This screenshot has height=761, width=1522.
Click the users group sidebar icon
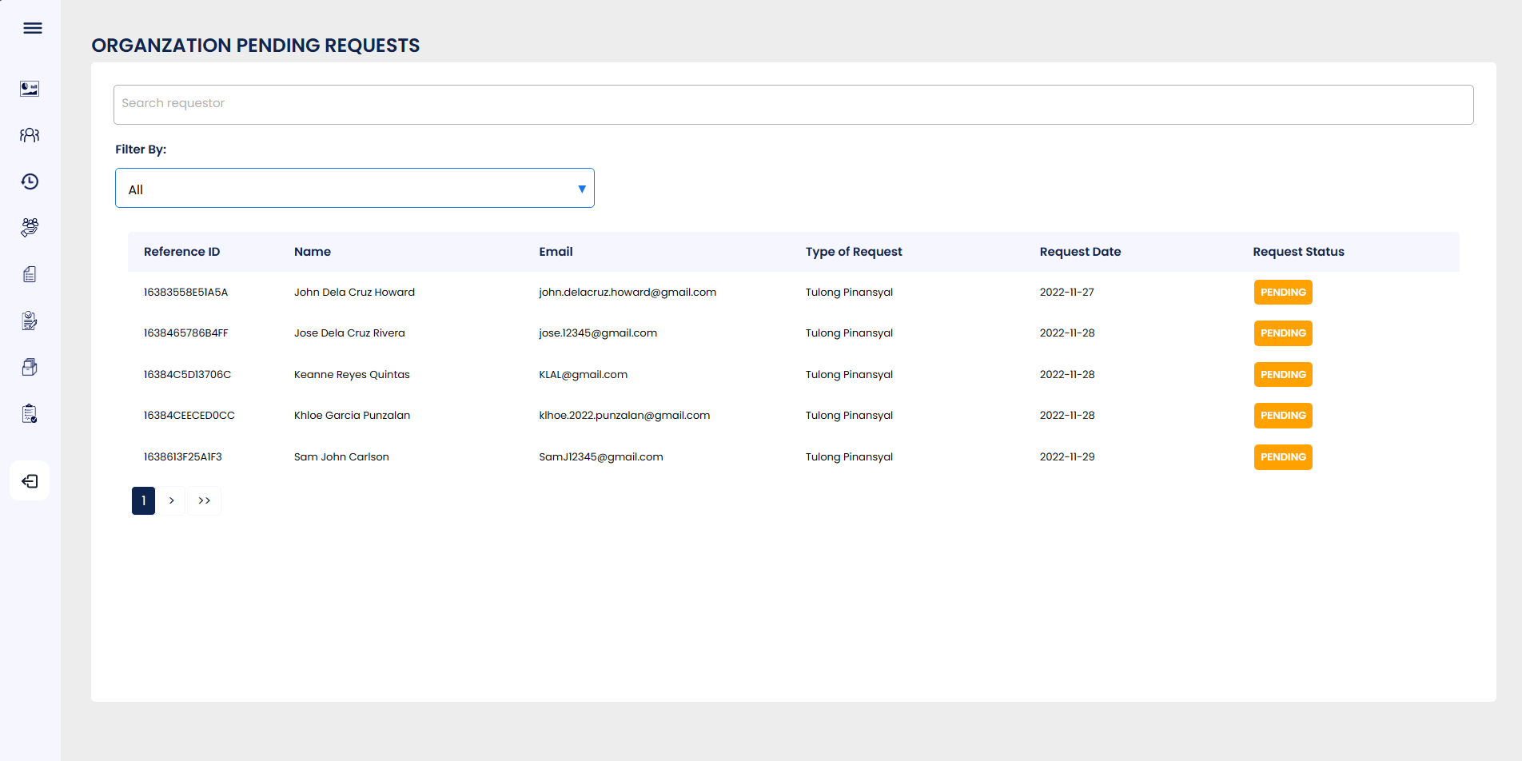30,135
